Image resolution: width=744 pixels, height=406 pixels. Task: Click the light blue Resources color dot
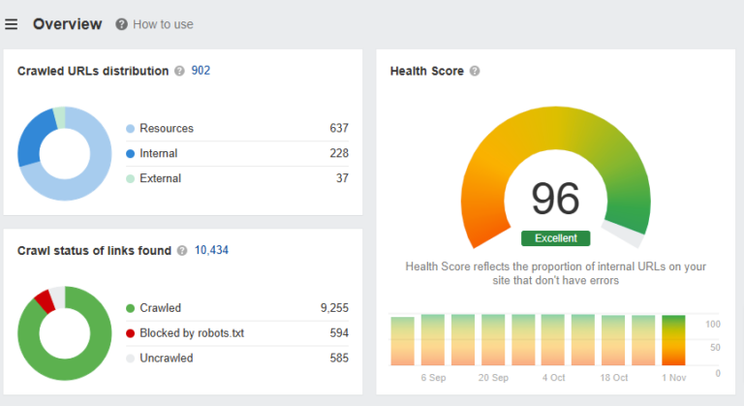pos(131,129)
